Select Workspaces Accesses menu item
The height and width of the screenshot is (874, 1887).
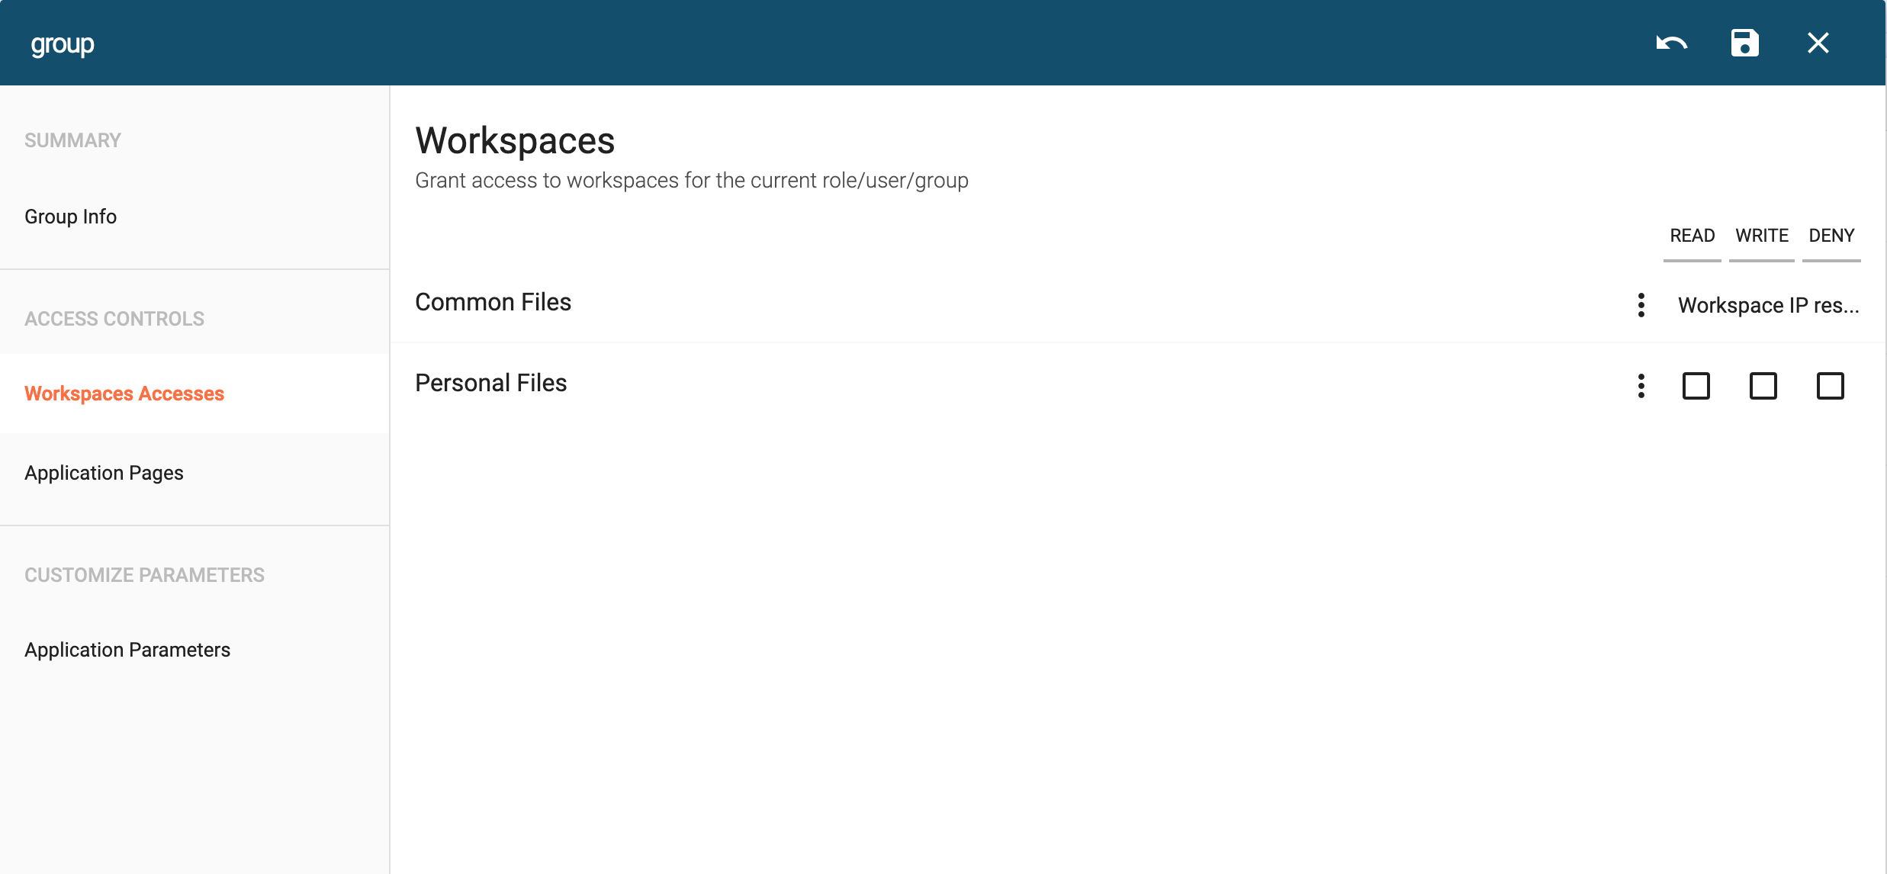[124, 394]
